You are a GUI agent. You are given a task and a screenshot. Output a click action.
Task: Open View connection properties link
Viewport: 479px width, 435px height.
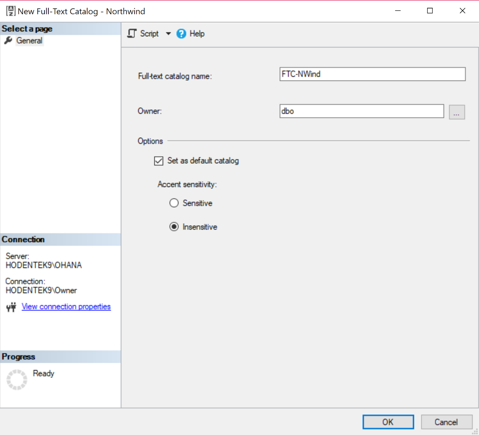point(66,306)
